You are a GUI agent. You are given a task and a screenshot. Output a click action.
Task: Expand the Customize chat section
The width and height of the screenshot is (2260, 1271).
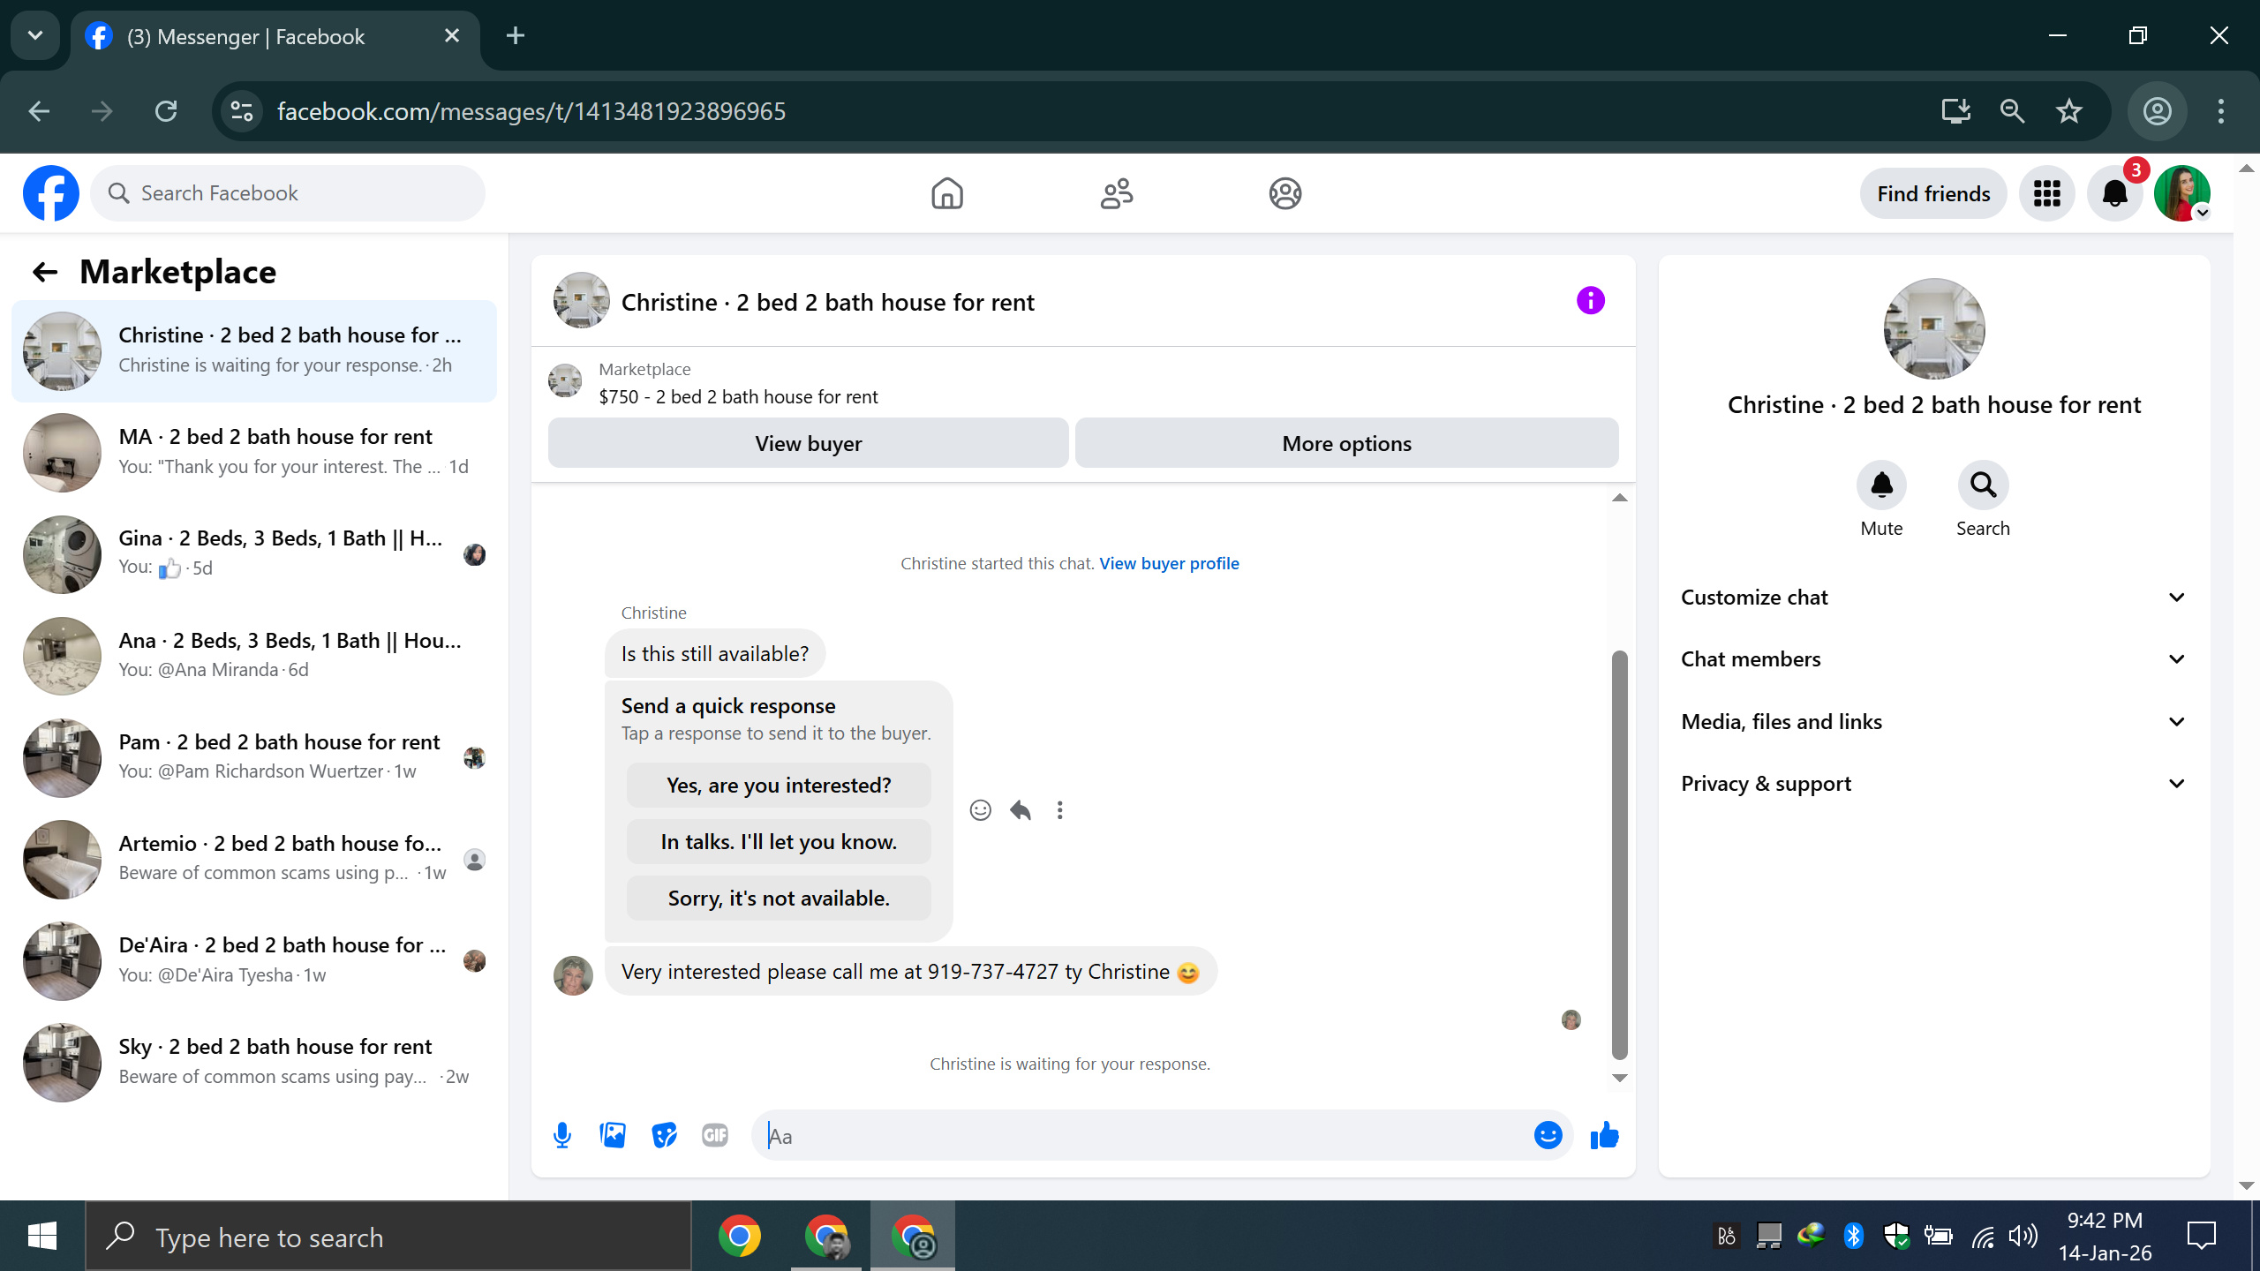pos(1933,598)
